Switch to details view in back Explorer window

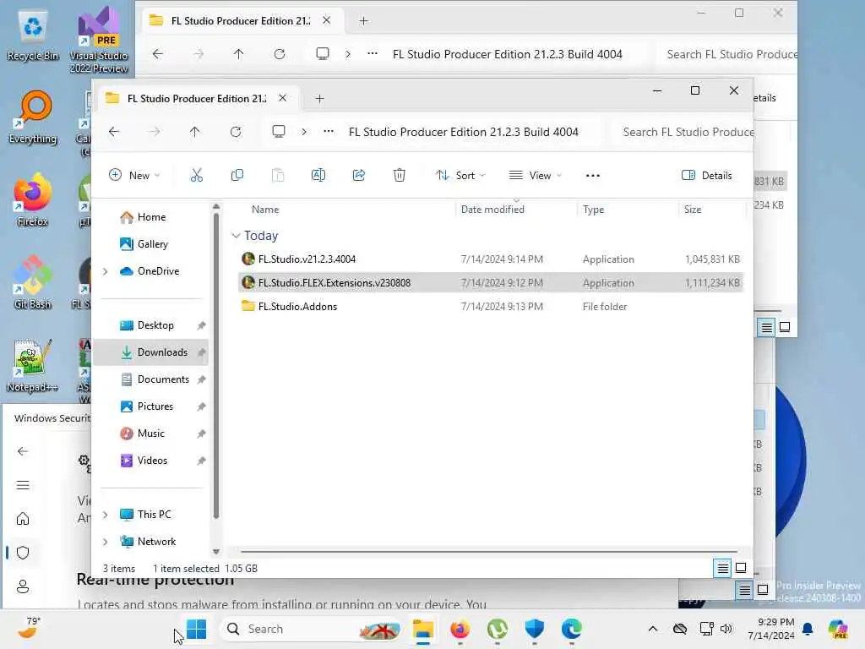click(766, 327)
